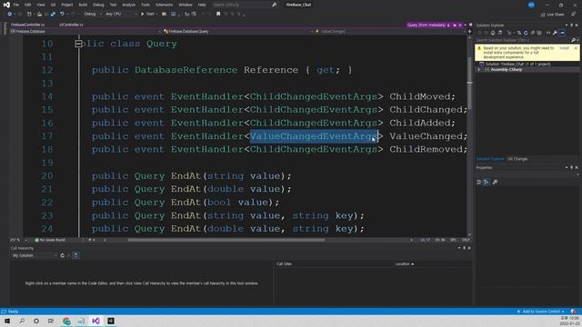Click the Open File folder icon
This screenshot has width=582, height=327.
[x=39, y=15]
